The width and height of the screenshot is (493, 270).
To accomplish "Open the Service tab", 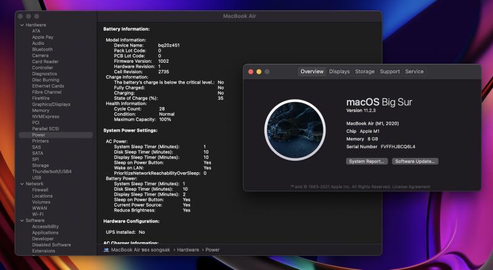I will 414,71.
